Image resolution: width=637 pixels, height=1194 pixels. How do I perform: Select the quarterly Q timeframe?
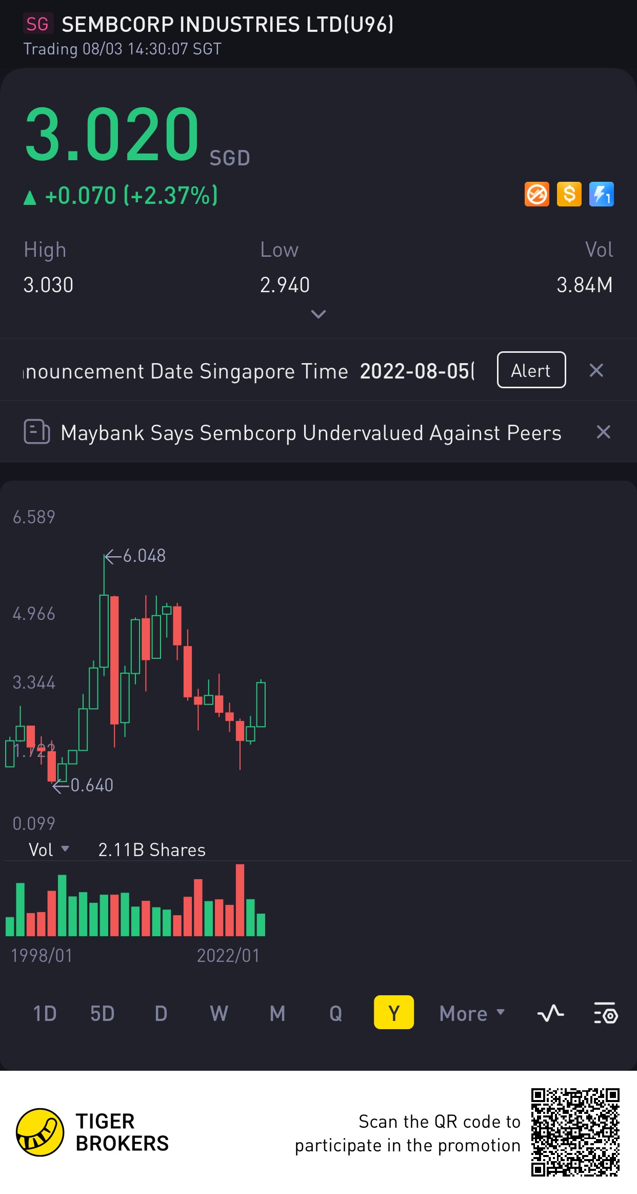(x=335, y=1013)
